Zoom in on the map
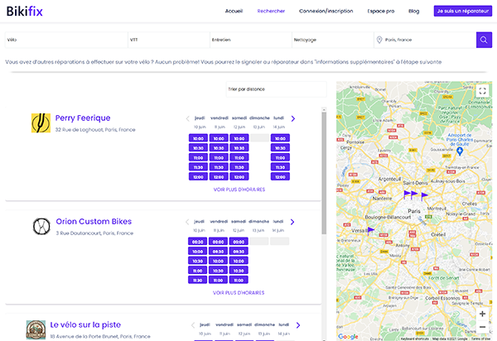This screenshot has height=341, width=497. point(482,314)
